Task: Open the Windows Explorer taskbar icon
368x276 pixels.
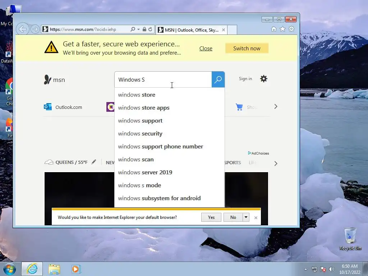Action: tap(54, 269)
